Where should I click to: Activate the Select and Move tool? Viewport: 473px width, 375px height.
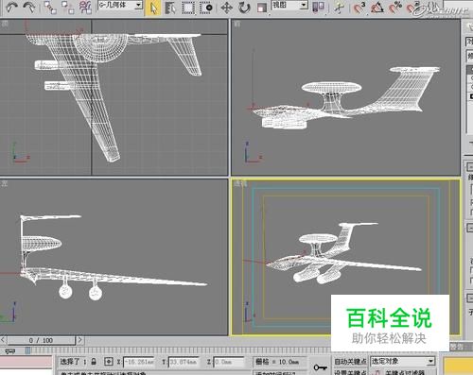click(x=226, y=8)
